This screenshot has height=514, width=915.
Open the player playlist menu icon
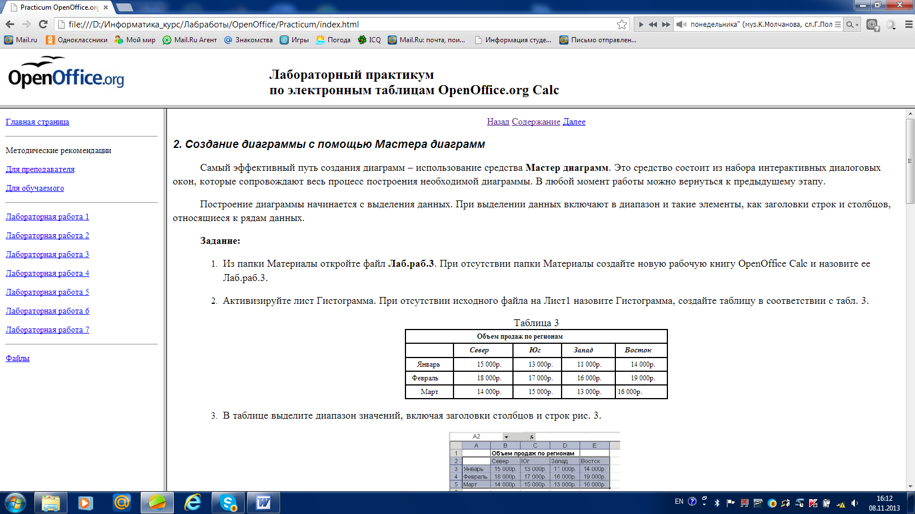tap(838, 25)
